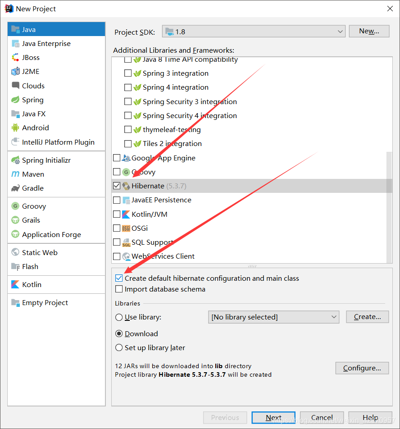Select Maven project type label

[x=33, y=174]
